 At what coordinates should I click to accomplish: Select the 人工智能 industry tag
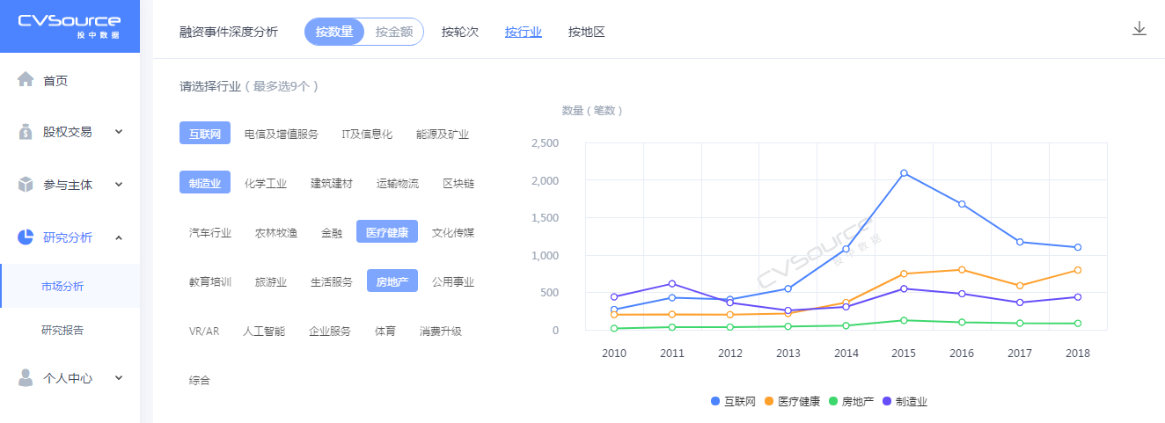[x=264, y=332]
